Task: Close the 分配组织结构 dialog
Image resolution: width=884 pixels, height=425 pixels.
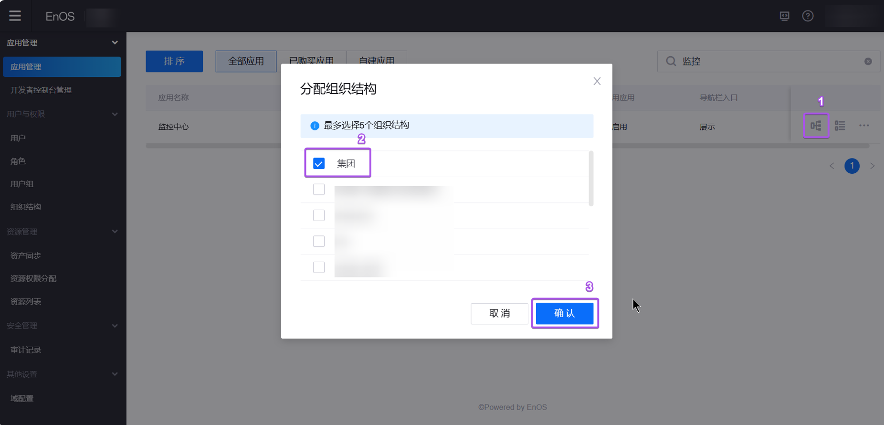Action: tap(597, 81)
